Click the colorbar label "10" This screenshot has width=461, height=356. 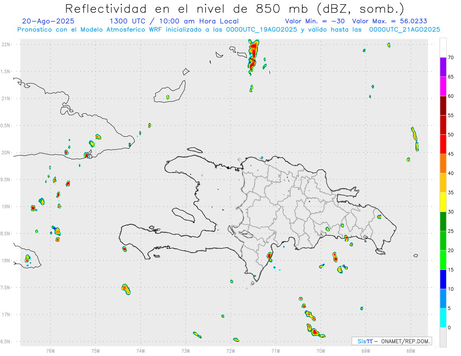451,289
